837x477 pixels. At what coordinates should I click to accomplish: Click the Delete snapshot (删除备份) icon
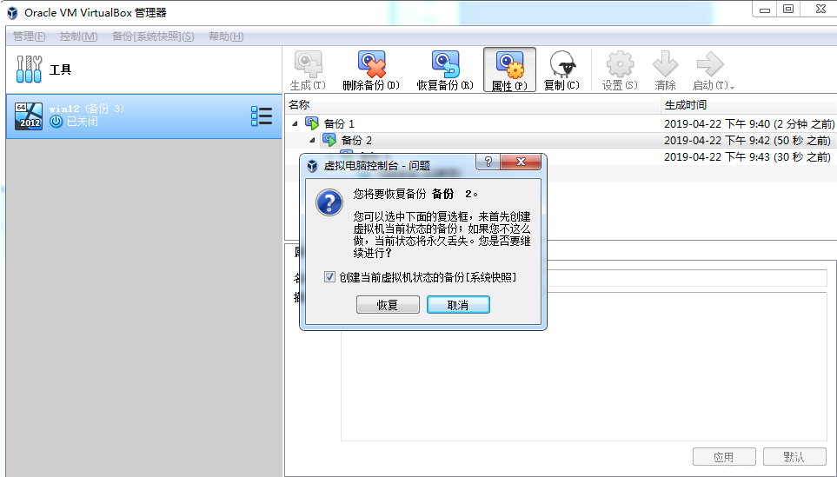tap(371, 65)
